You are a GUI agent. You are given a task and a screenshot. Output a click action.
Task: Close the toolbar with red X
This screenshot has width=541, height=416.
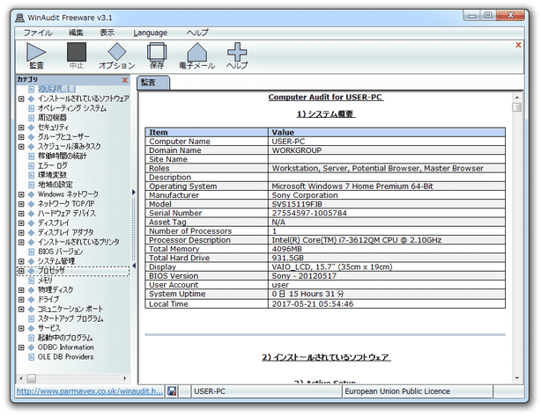(x=518, y=45)
